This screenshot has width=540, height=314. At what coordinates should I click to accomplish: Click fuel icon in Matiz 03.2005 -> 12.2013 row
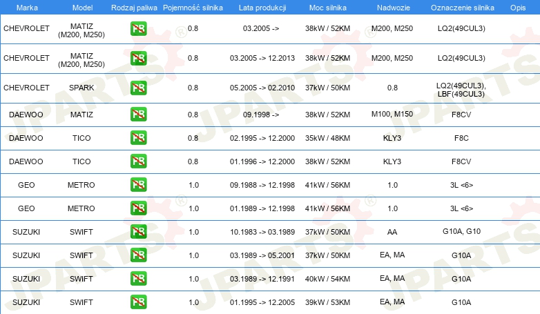138,58
